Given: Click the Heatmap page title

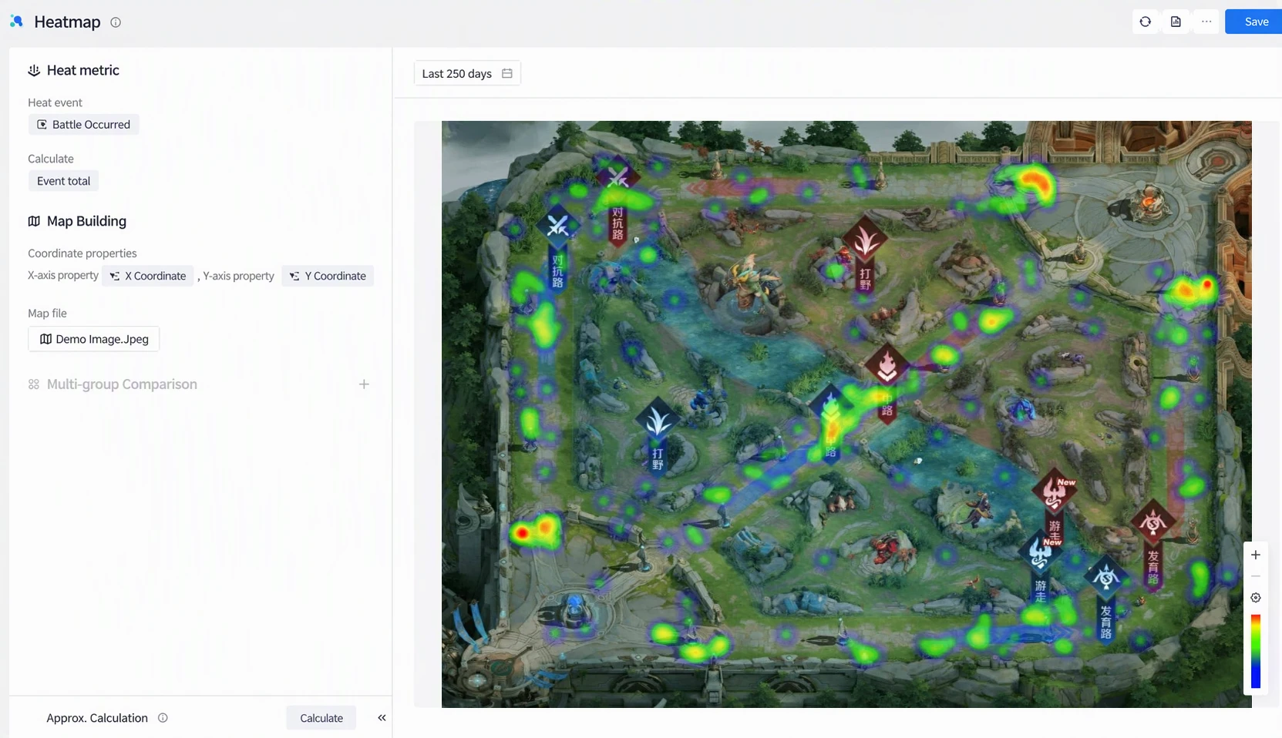Looking at the screenshot, I should tap(67, 22).
